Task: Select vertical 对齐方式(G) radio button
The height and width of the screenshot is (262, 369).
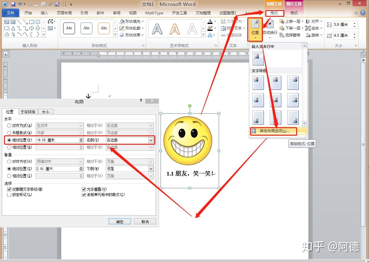Action: (9, 161)
